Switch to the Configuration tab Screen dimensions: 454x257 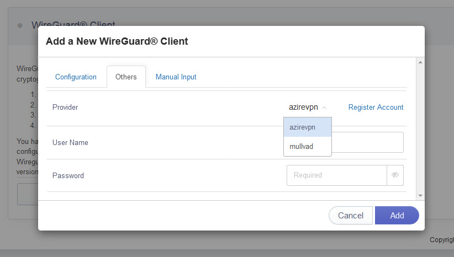point(76,77)
